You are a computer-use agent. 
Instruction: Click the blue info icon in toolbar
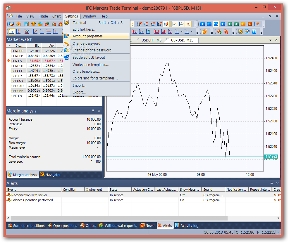point(254,32)
